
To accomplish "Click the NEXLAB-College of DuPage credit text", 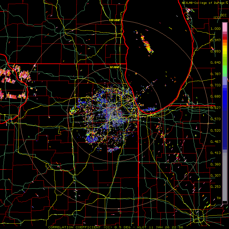I will click(205, 3).
